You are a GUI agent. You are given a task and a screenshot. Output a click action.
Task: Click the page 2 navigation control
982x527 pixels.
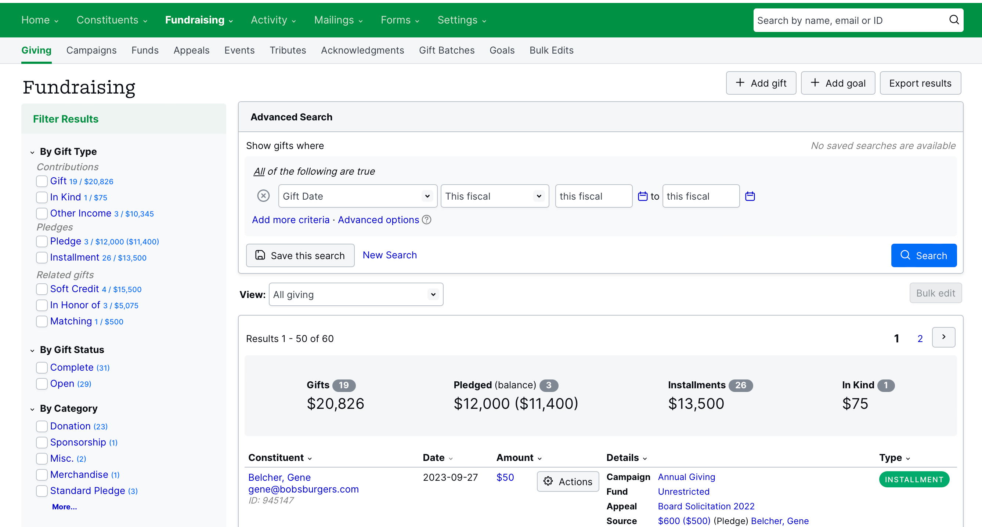click(x=922, y=338)
